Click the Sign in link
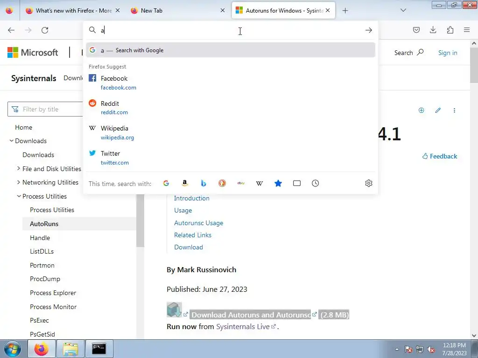This screenshot has height=358, width=478. pos(448,53)
